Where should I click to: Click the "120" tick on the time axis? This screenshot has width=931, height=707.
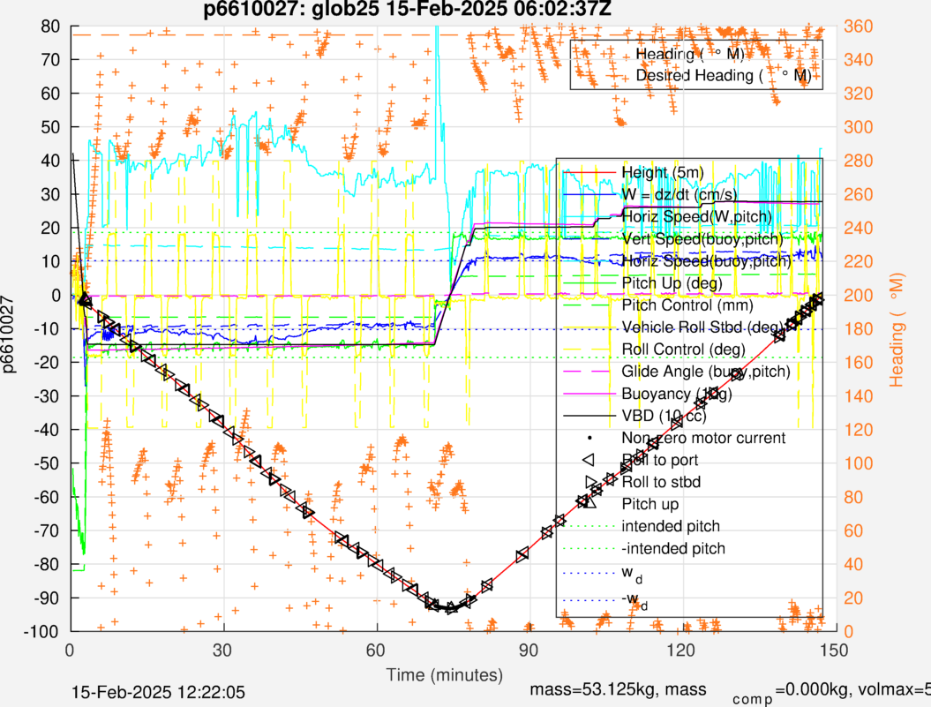point(680,650)
